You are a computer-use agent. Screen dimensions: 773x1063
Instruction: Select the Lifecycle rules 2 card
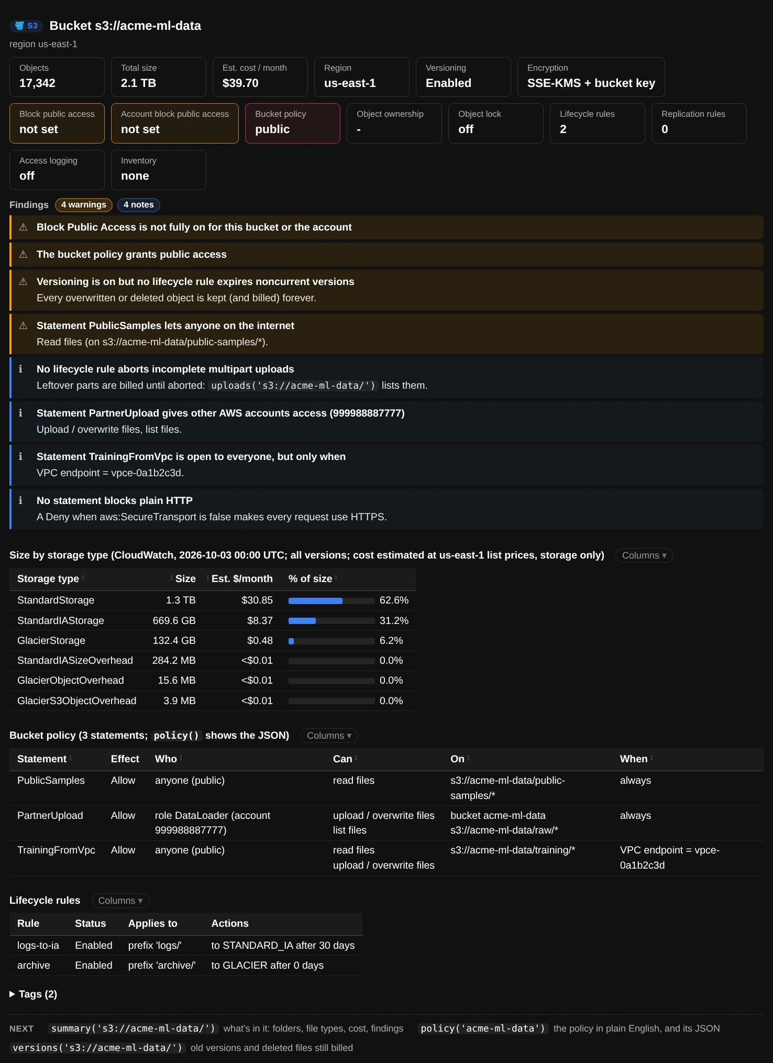point(598,123)
